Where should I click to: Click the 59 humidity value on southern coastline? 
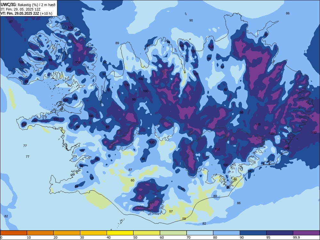click(x=184, y=219)
